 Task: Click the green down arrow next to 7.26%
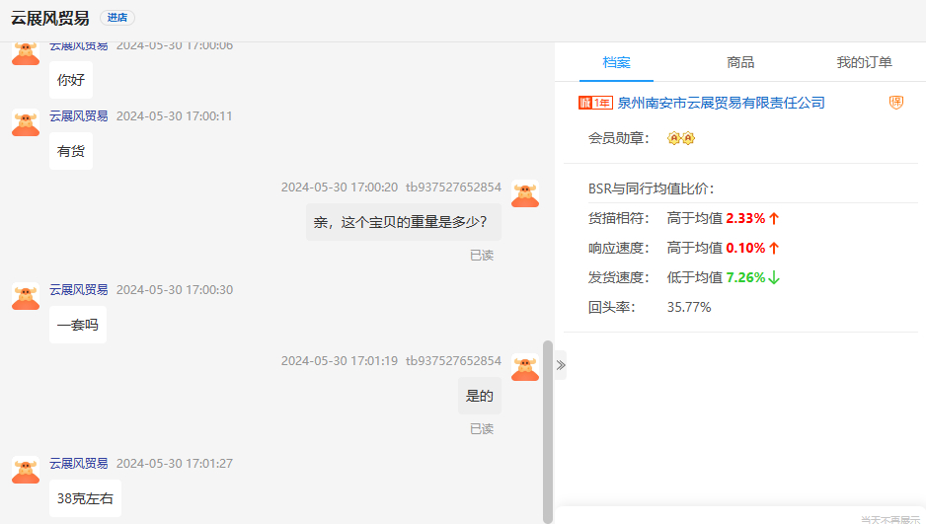click(x=774, y=277)
